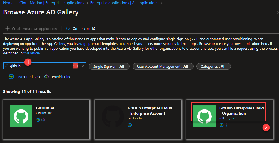The image size is (279, 143).
Task: Click the red password manager icon in search box
Action: (x=75, y=66)
